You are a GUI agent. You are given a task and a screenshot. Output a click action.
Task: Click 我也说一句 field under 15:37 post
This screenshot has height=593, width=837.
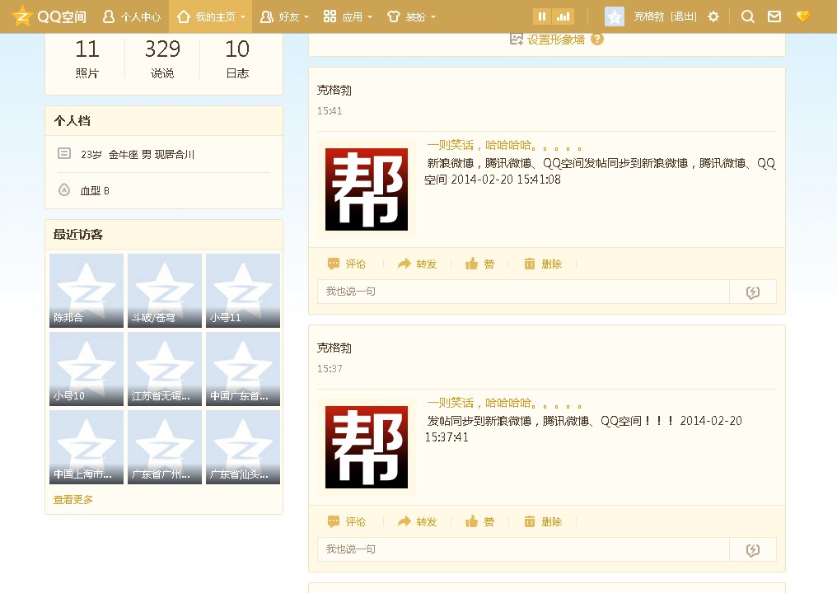pos(523,549)
